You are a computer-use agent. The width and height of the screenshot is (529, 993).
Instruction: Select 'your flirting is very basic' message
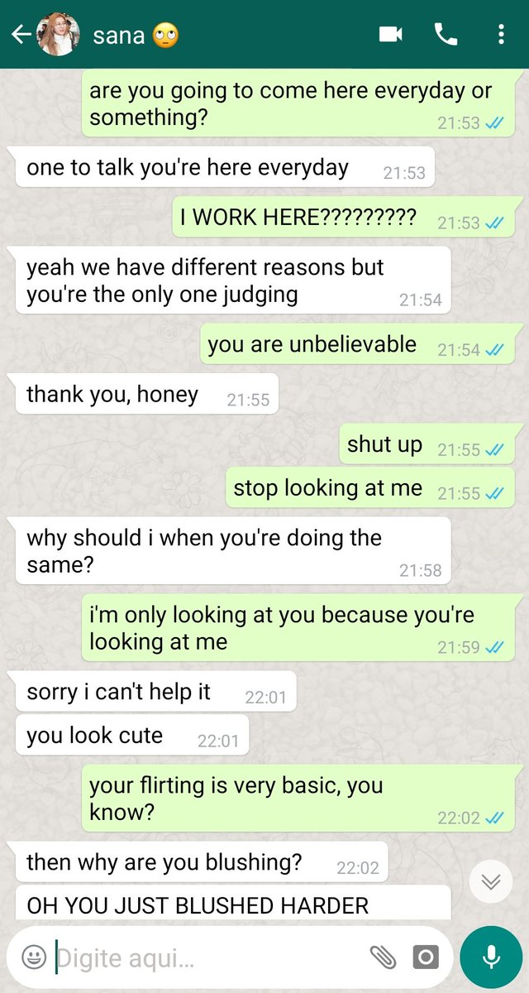point(298,799)
